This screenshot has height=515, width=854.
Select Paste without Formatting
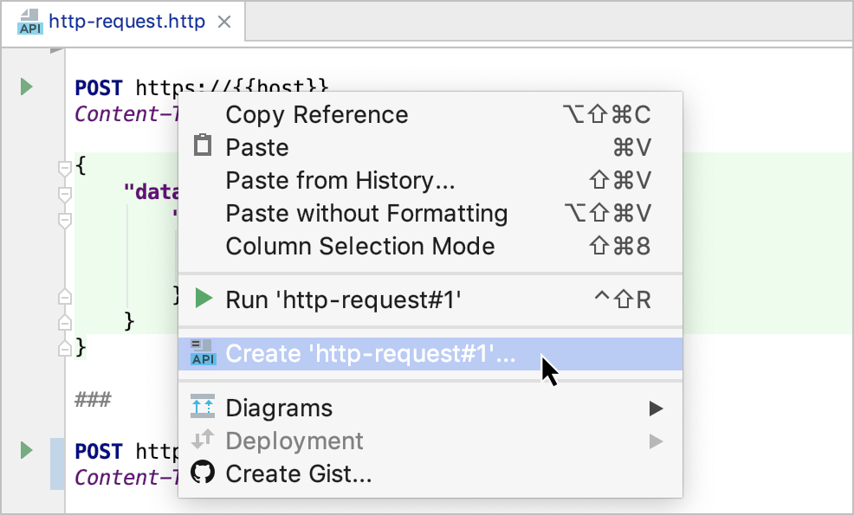tap(366, 214)
